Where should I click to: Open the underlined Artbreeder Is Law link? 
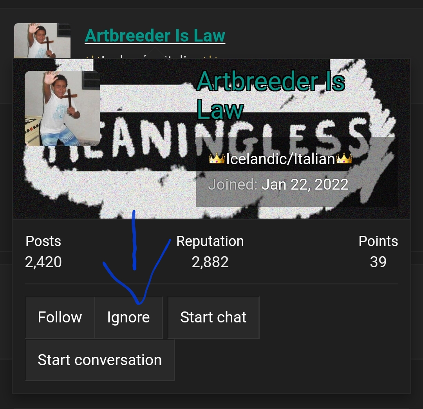click(155, 36)
